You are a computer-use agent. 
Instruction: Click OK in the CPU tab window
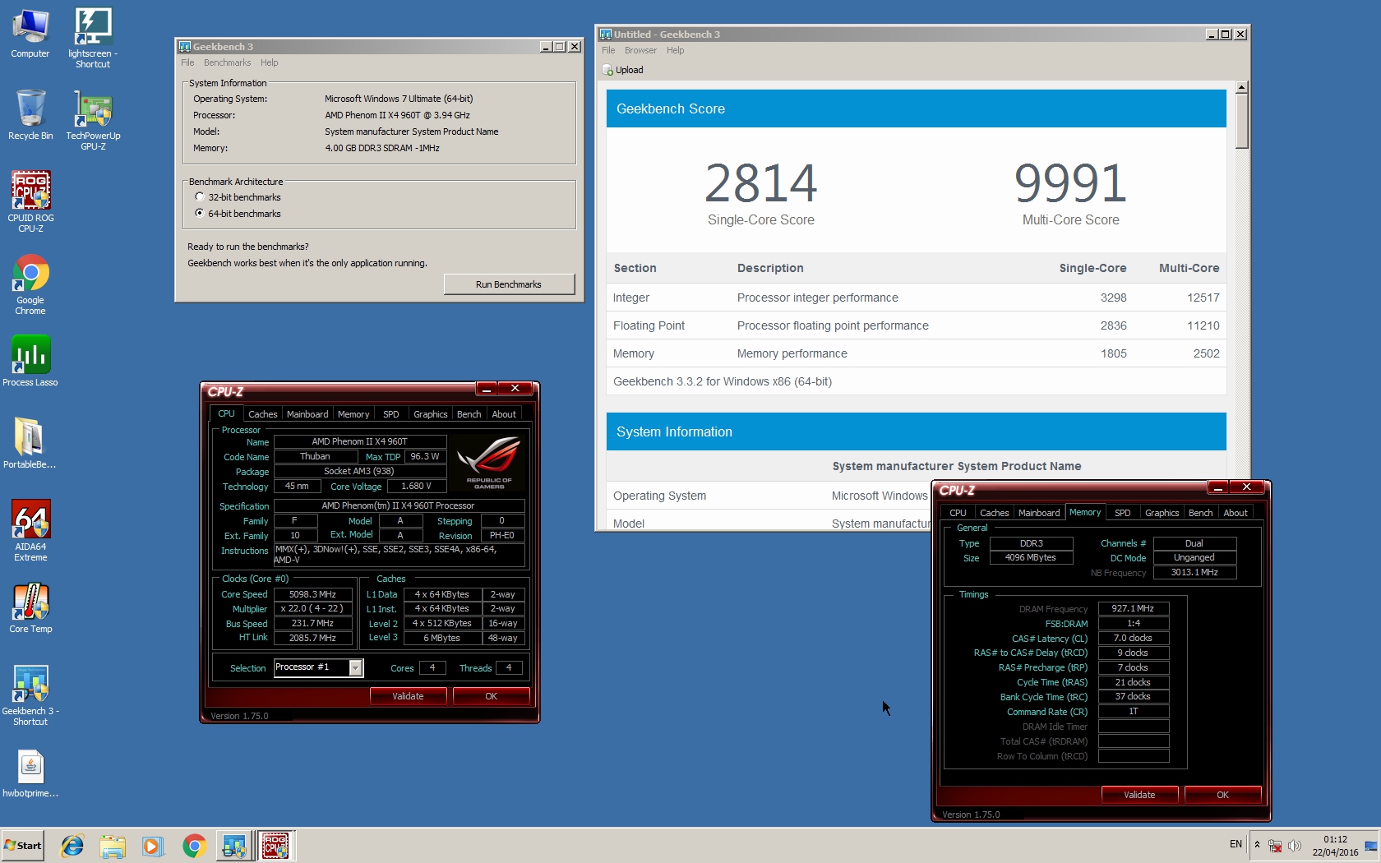coord(492,696)
